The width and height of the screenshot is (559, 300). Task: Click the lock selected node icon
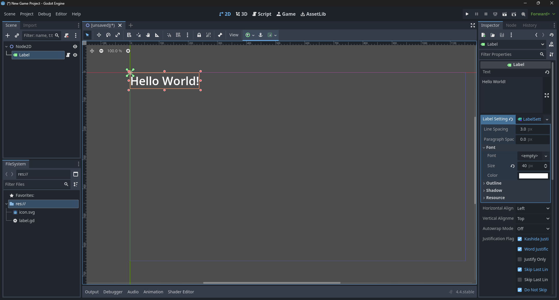(x=199, y=35)
